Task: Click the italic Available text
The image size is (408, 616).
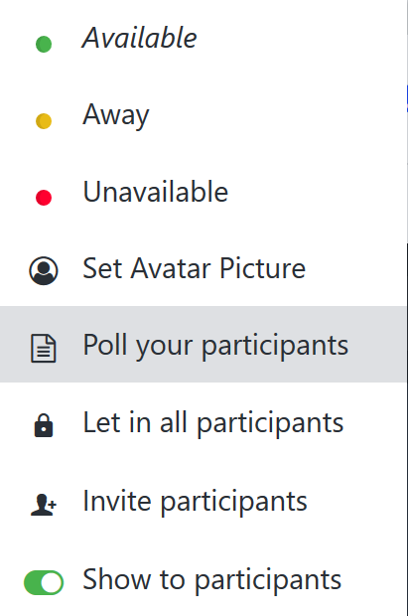Action: (139, 38)
